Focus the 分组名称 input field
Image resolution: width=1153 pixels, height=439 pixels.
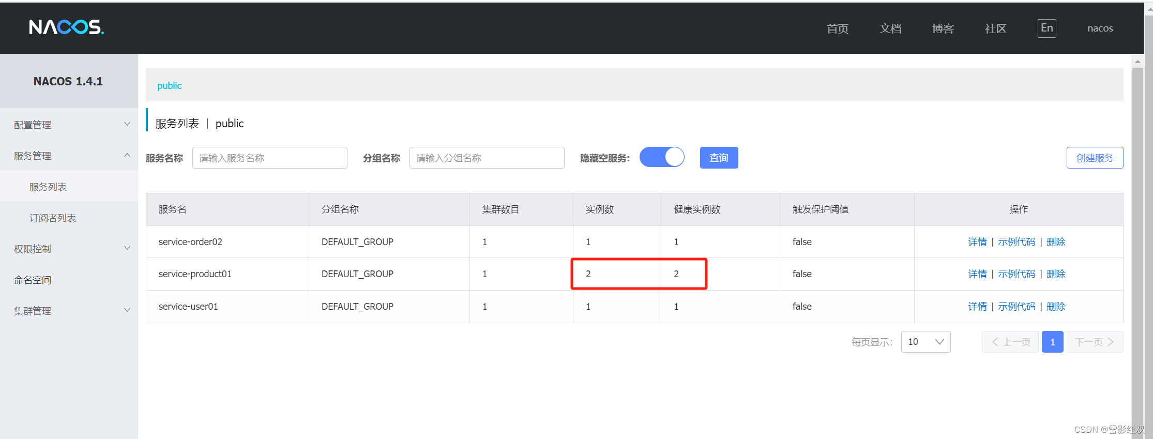tap(487, 158)
